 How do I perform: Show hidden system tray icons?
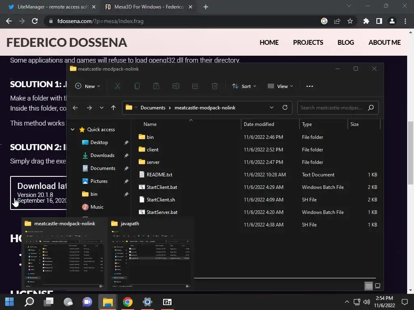click(x=347, y=302)
